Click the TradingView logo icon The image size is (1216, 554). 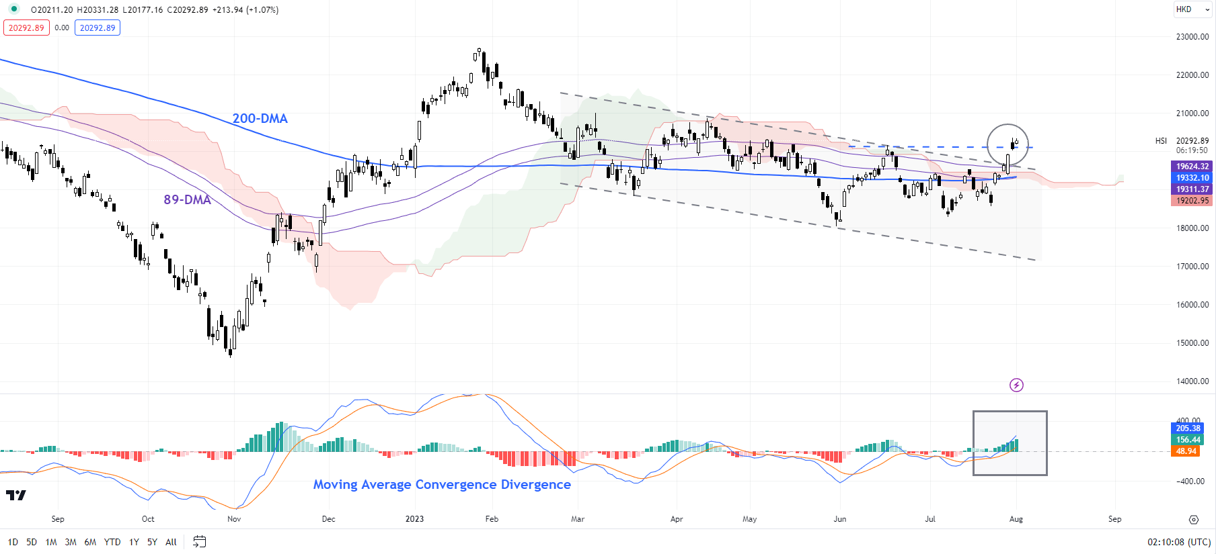pos(15,496)
